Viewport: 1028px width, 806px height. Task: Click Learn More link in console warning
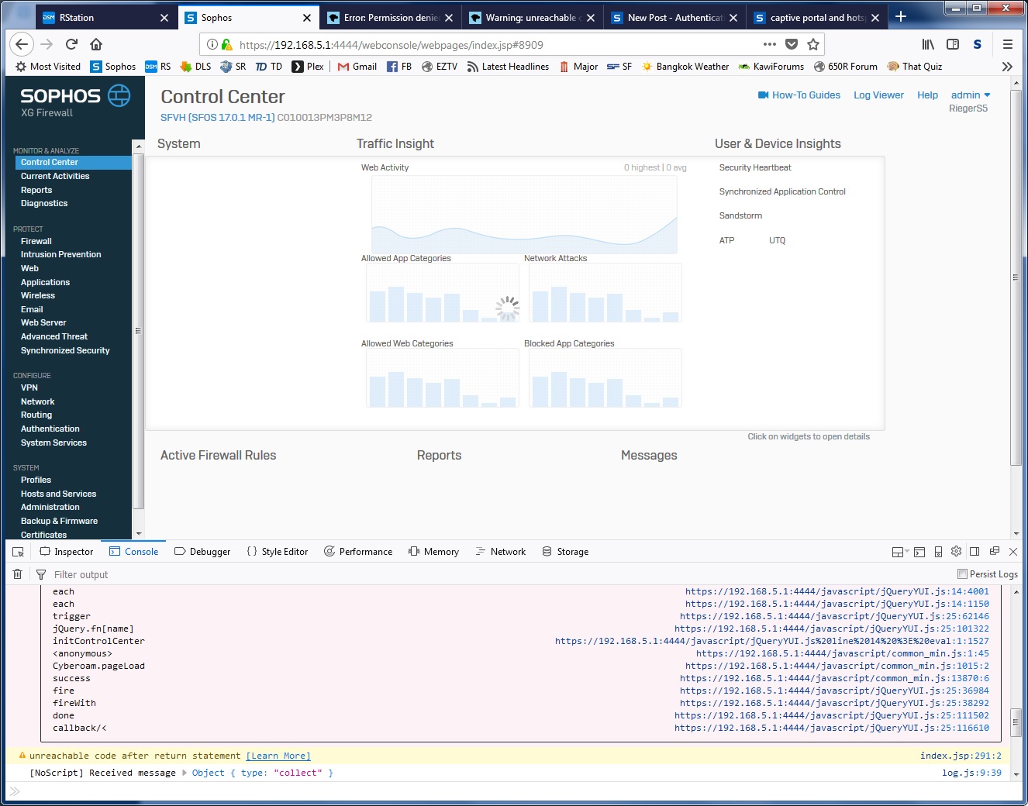(x=278, y=756)
